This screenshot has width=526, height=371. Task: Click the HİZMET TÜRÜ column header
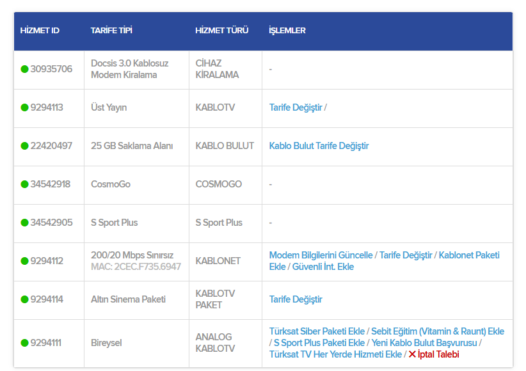[222, 31]
